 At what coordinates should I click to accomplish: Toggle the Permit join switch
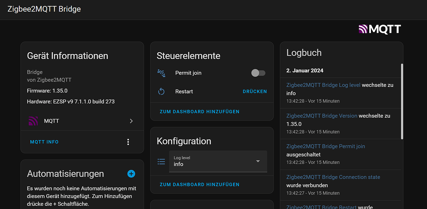pyautogui.click(x=258, y=73)
